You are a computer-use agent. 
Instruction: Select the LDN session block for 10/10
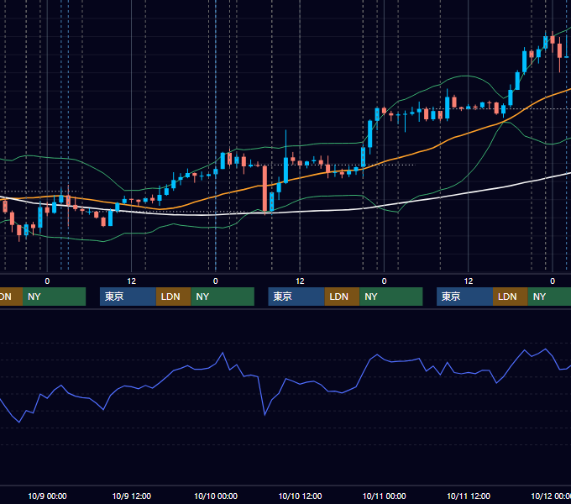(x=342, y=297)
